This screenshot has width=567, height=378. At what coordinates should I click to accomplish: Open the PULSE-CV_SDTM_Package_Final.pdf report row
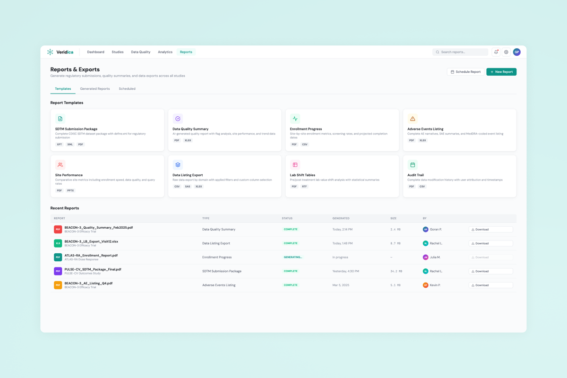tap(93, 269)
